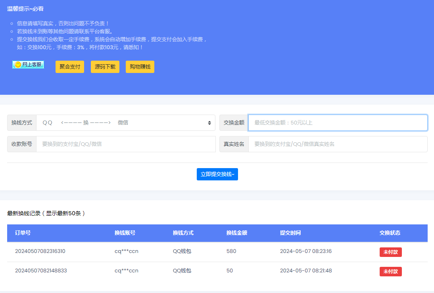Click the 源码下载 button

click(105, 67)
